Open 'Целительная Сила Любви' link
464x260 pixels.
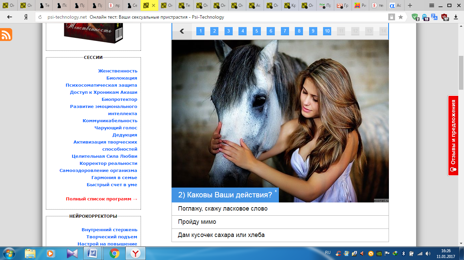click(105, 156)
